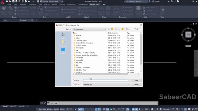
Task: Toggle MODEL space button in status bar
Action: click(x=63, y=109)
